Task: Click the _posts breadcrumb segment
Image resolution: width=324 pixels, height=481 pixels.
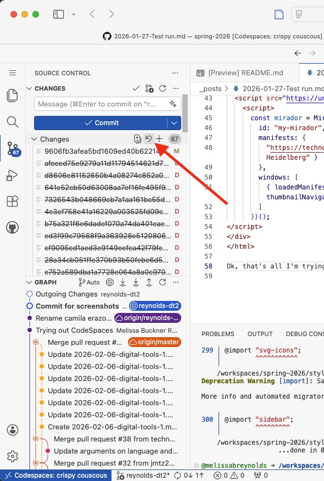Action: [210, 88]
